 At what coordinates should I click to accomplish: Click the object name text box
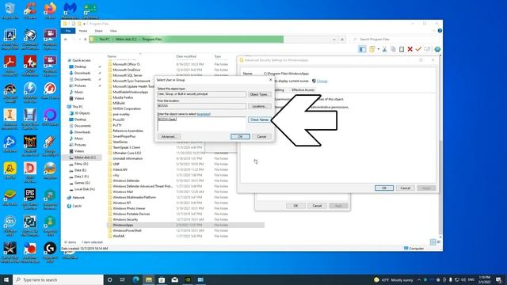202,123
